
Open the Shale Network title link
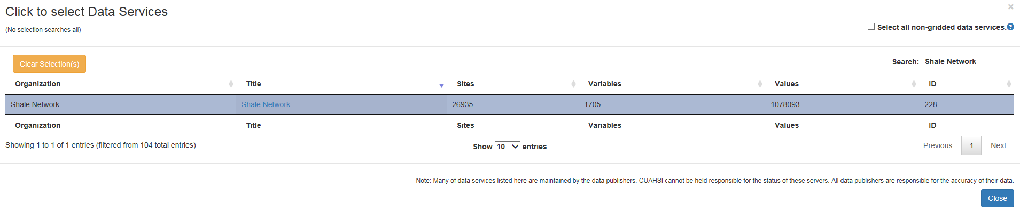click(266, 104)
